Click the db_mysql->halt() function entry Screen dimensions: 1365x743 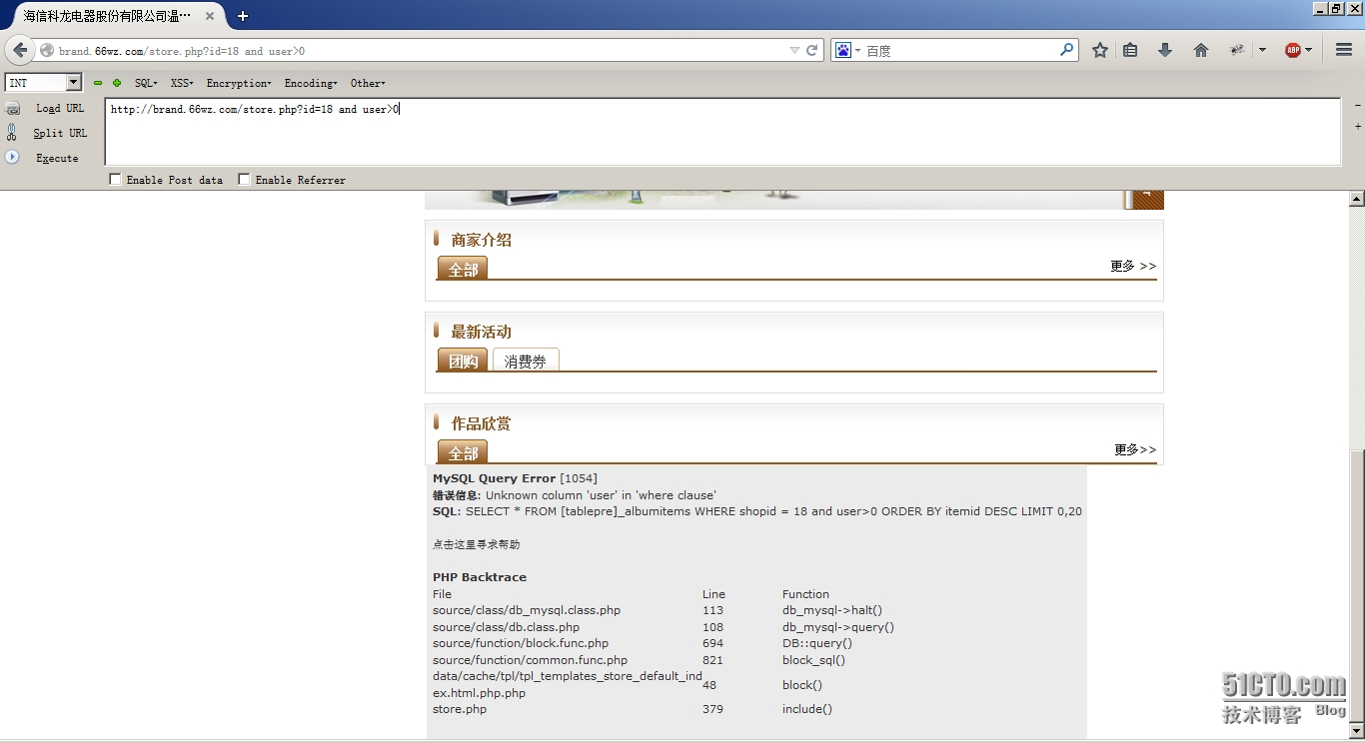(x=832, y=610)
